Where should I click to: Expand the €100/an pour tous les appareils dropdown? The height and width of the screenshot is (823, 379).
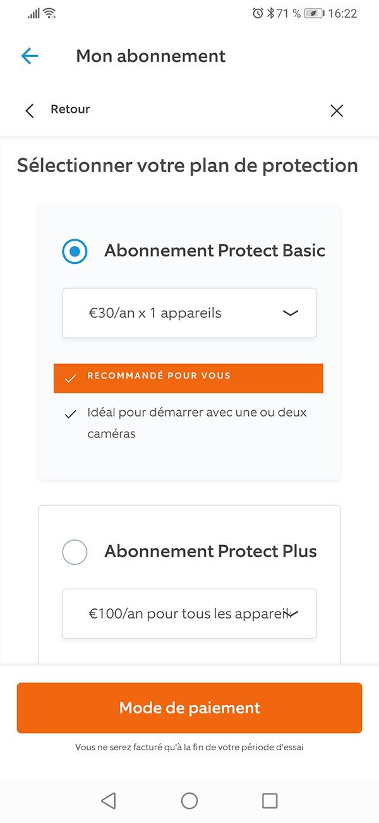coord(189,613)
